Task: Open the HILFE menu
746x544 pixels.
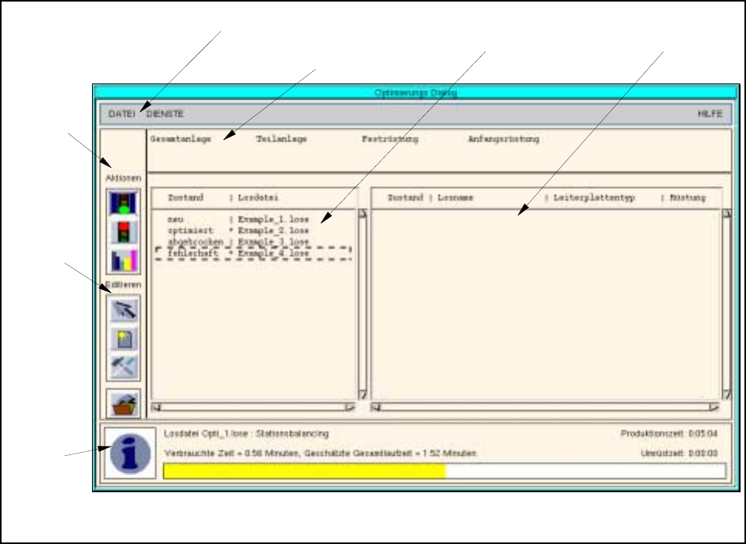Action: (x=710, y=114)
